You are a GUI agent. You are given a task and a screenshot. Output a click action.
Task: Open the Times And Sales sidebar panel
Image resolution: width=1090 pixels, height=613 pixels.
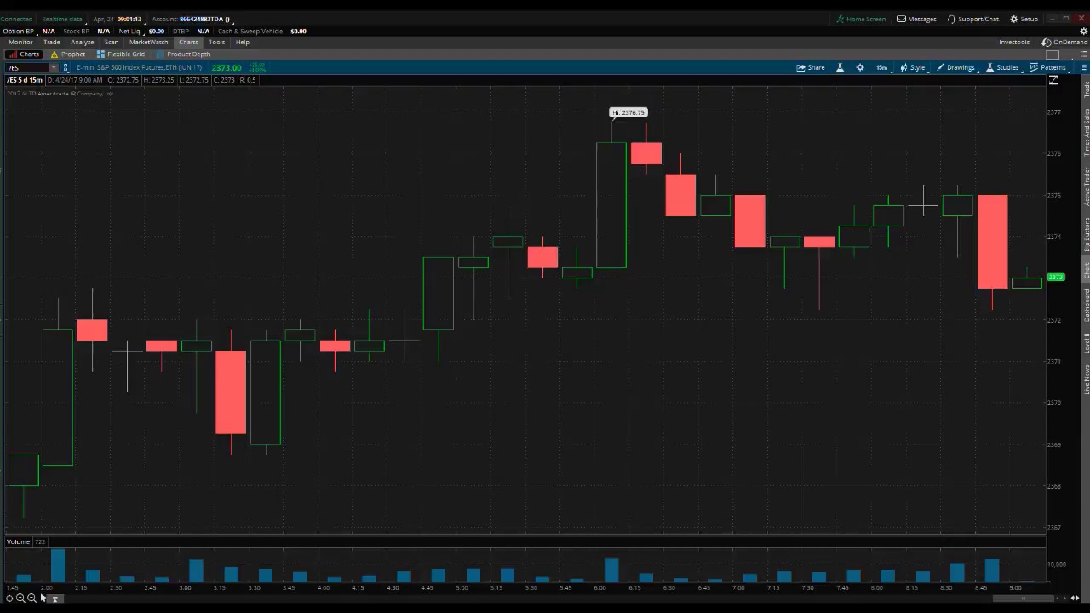[x=1086, y=132]
